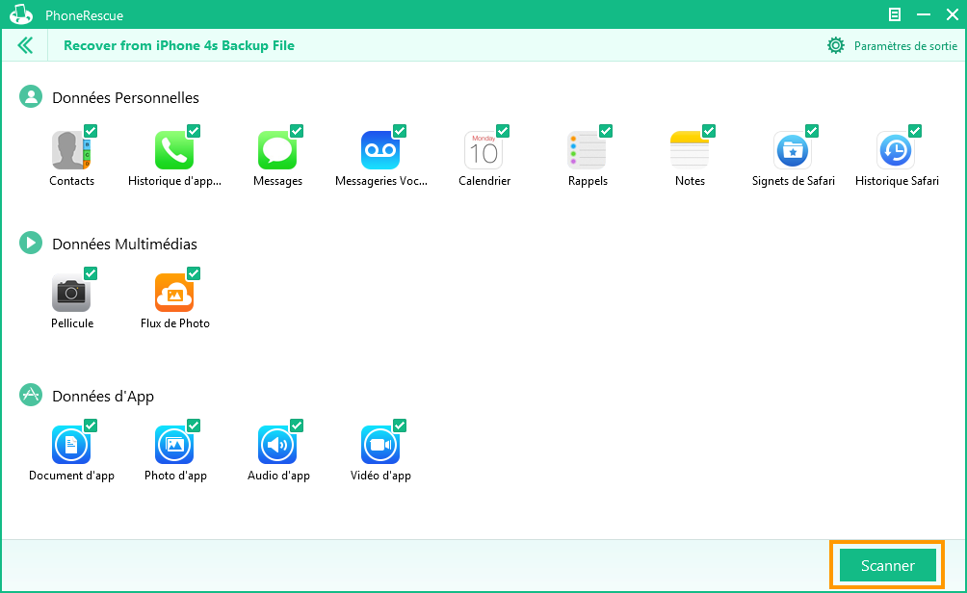Go back using the double-chevron arrow

(25, 45)
